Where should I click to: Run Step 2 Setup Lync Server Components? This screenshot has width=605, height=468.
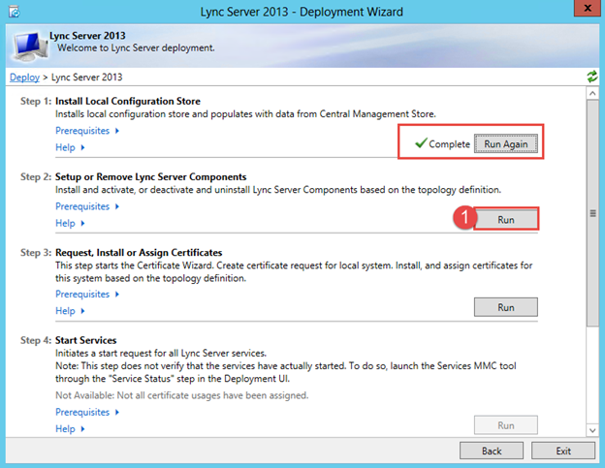point(505,220)
